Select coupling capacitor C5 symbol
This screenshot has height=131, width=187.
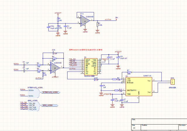pyautogui.click(x=95, y=79)
